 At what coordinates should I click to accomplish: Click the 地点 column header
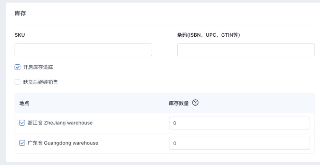click(24, 103)
